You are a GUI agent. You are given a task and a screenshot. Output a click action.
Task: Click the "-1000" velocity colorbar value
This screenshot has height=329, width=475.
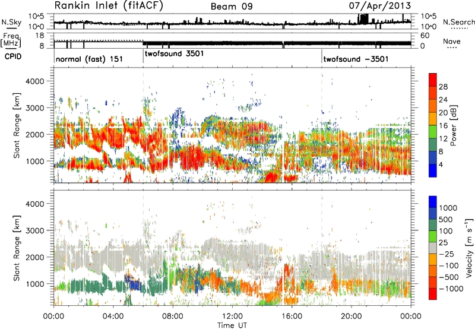pos(451,289)
